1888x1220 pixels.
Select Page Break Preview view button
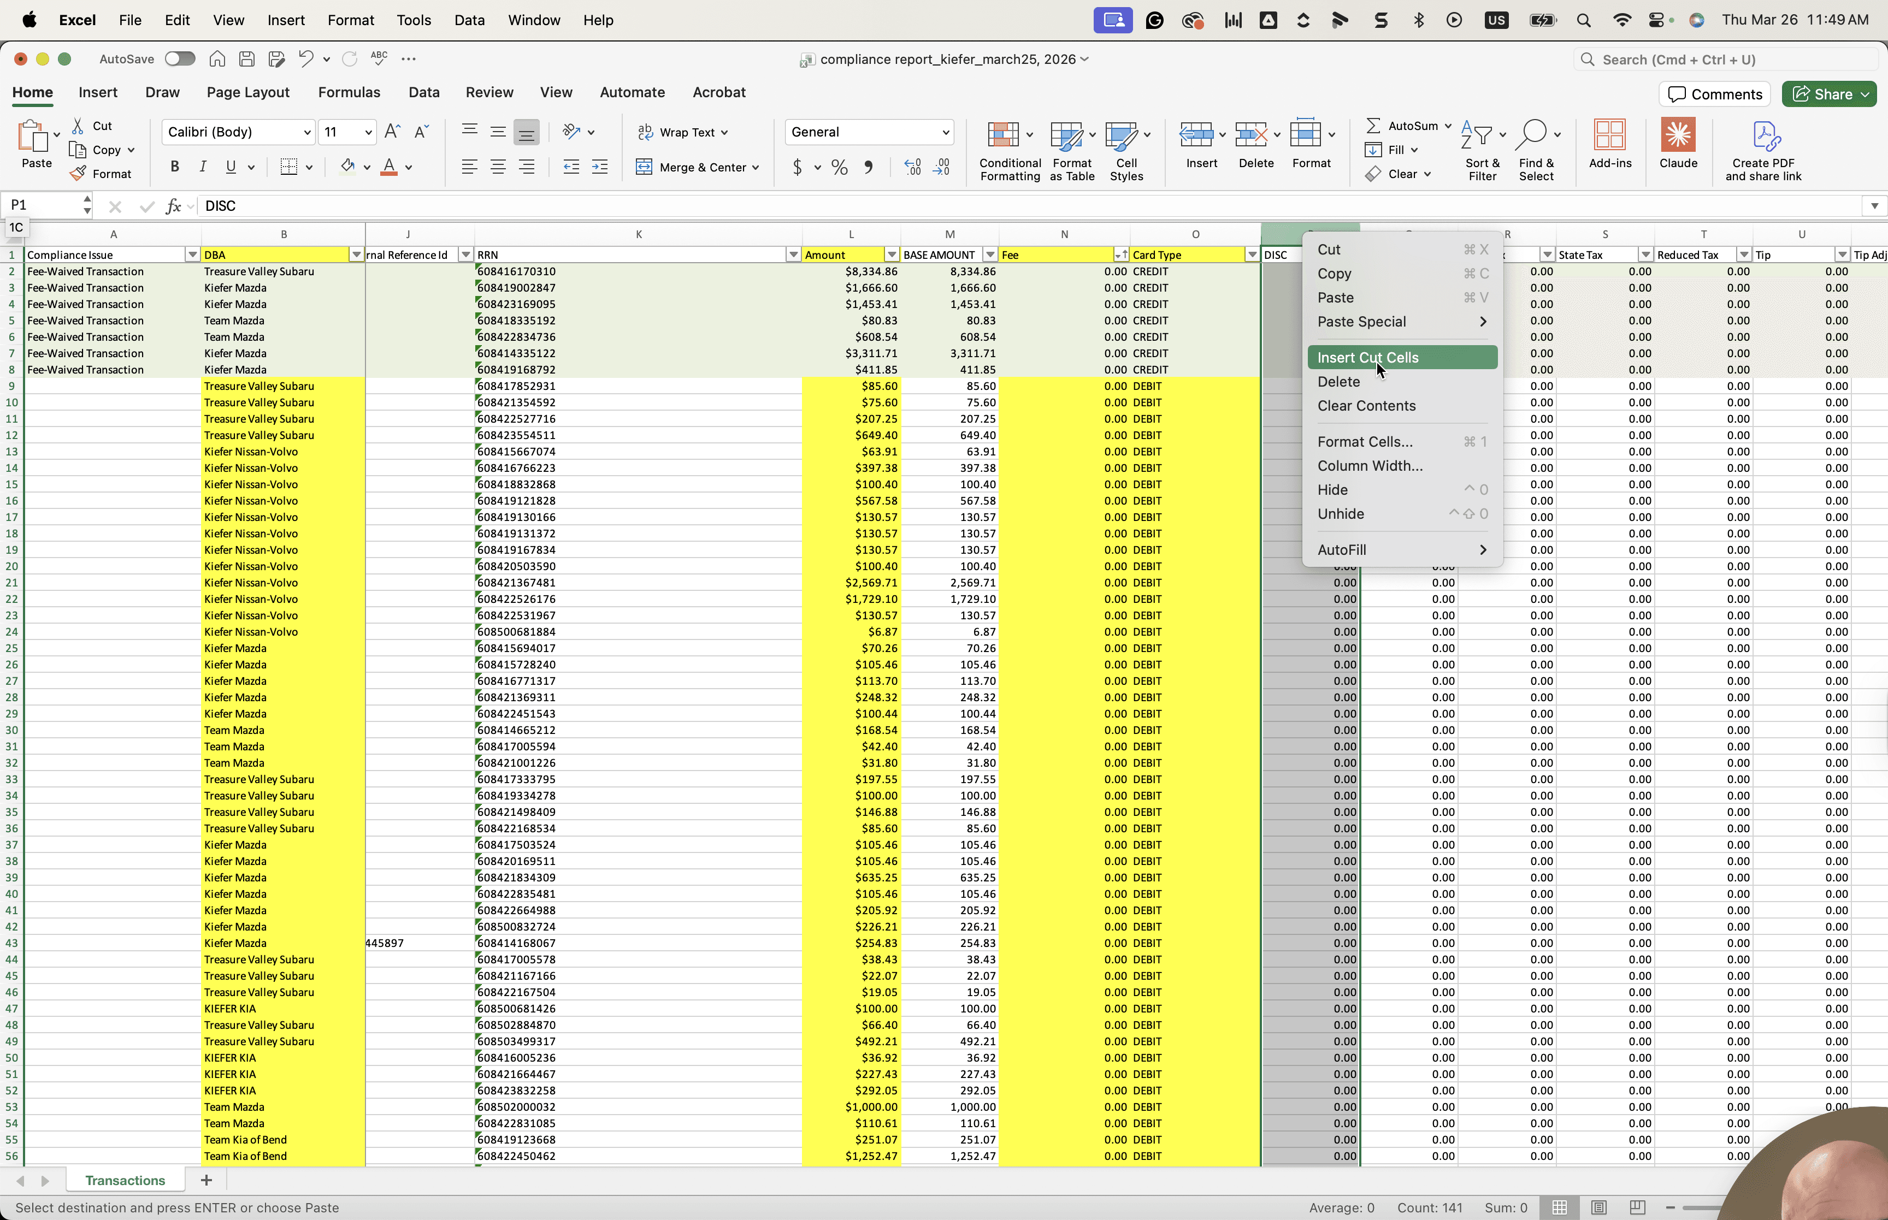point(1637,1207)
